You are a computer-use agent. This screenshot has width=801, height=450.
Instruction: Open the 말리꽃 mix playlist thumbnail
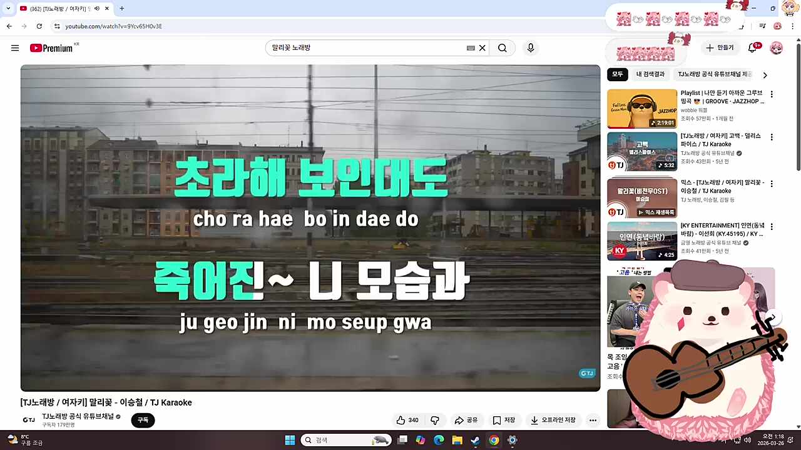642,198
